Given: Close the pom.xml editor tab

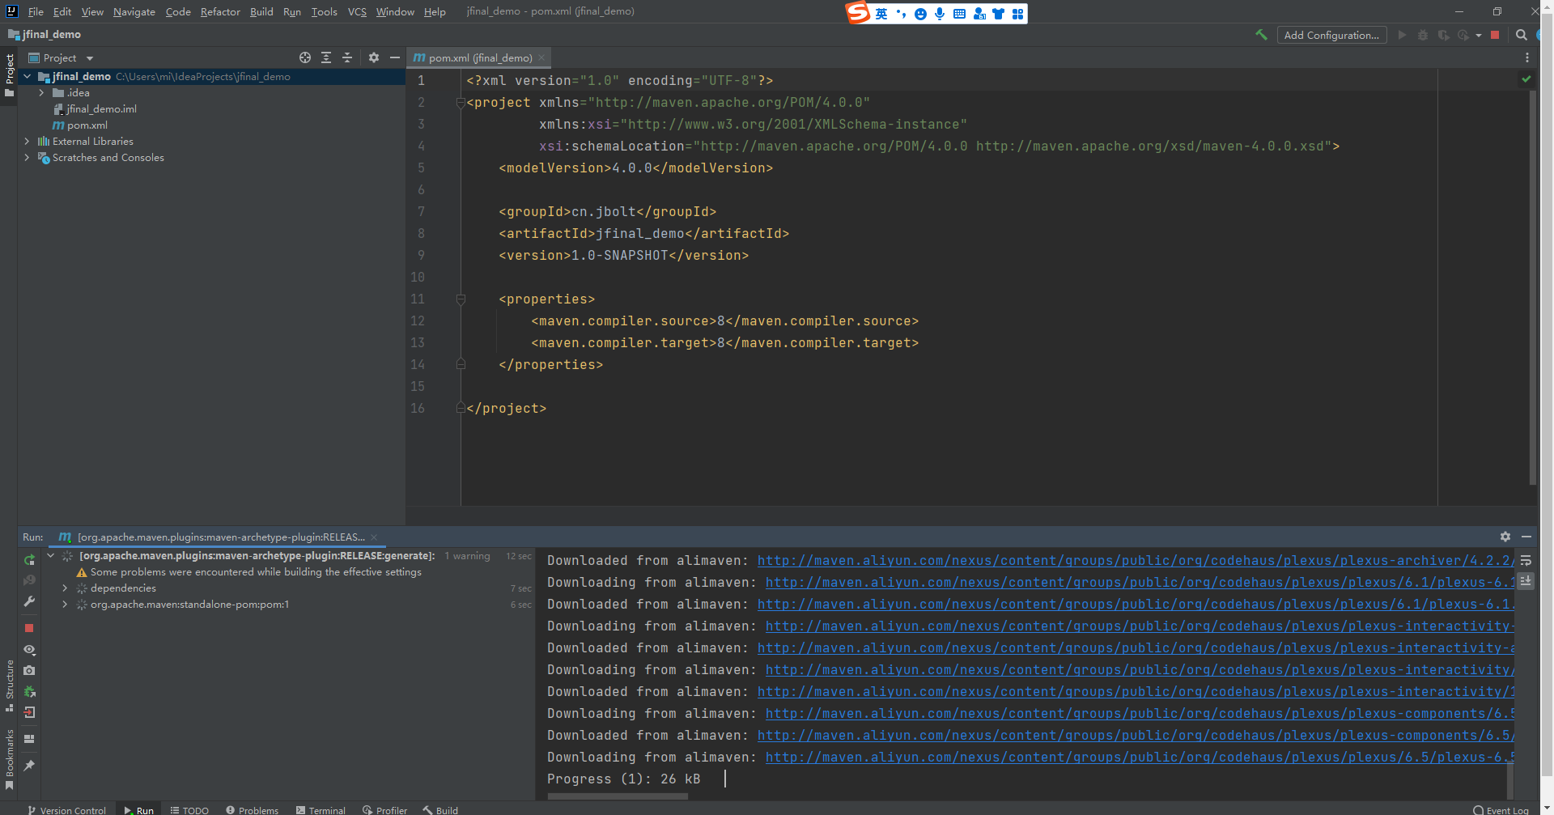Looking at the screenshot, I should point(541,57).
